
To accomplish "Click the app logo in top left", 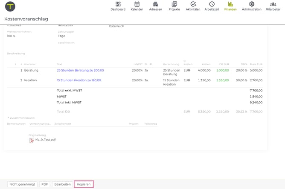I will [x=10, y=6].
